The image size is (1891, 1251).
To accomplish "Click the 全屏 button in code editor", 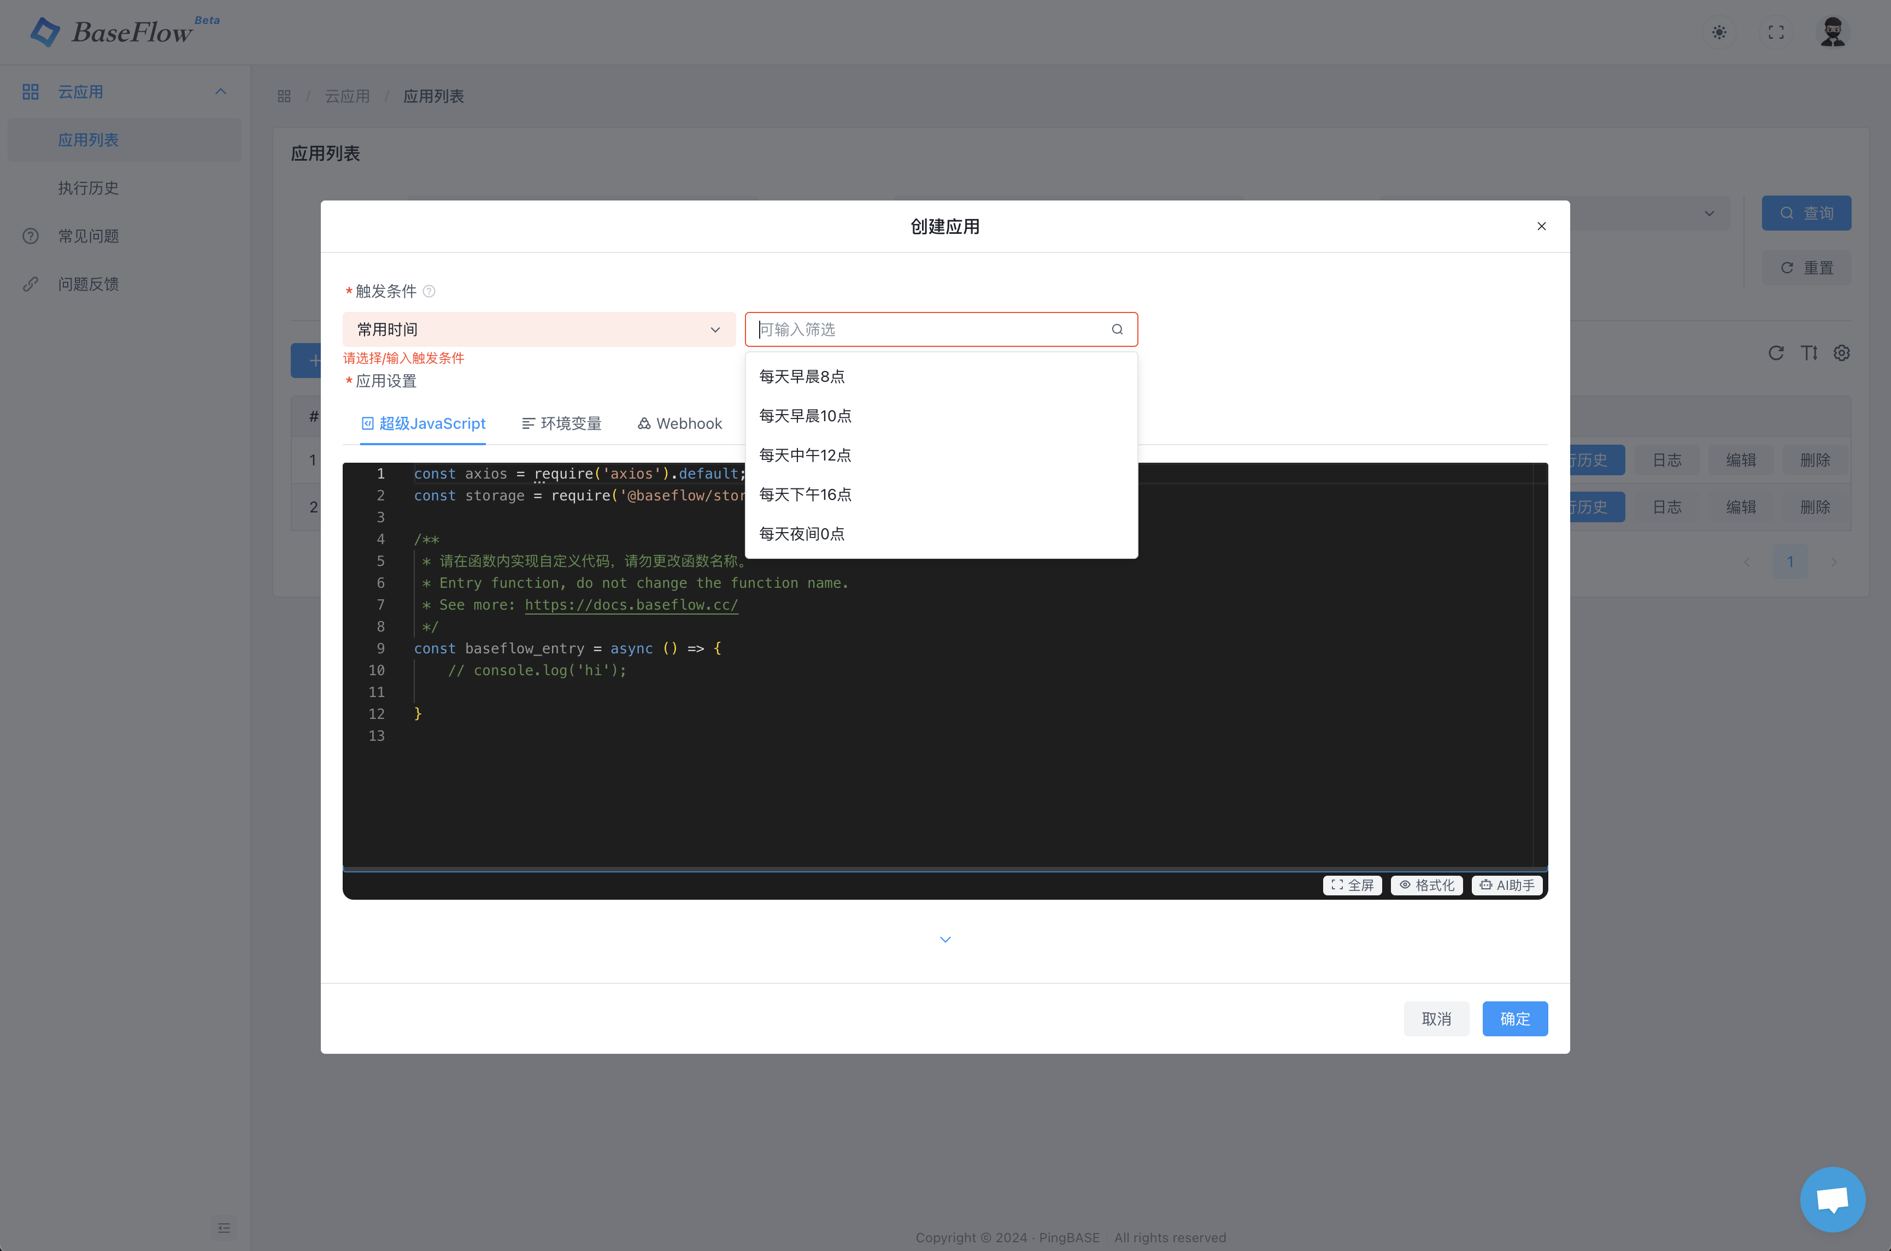I will click(1352, 886).
